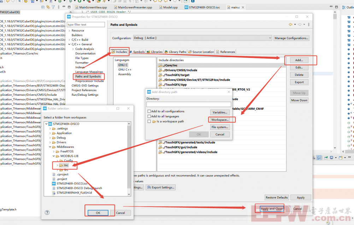Viewport: 354px width, 225px height.
Task: Select GNU C++ in Languages list
Action: [x=125, y=70]
